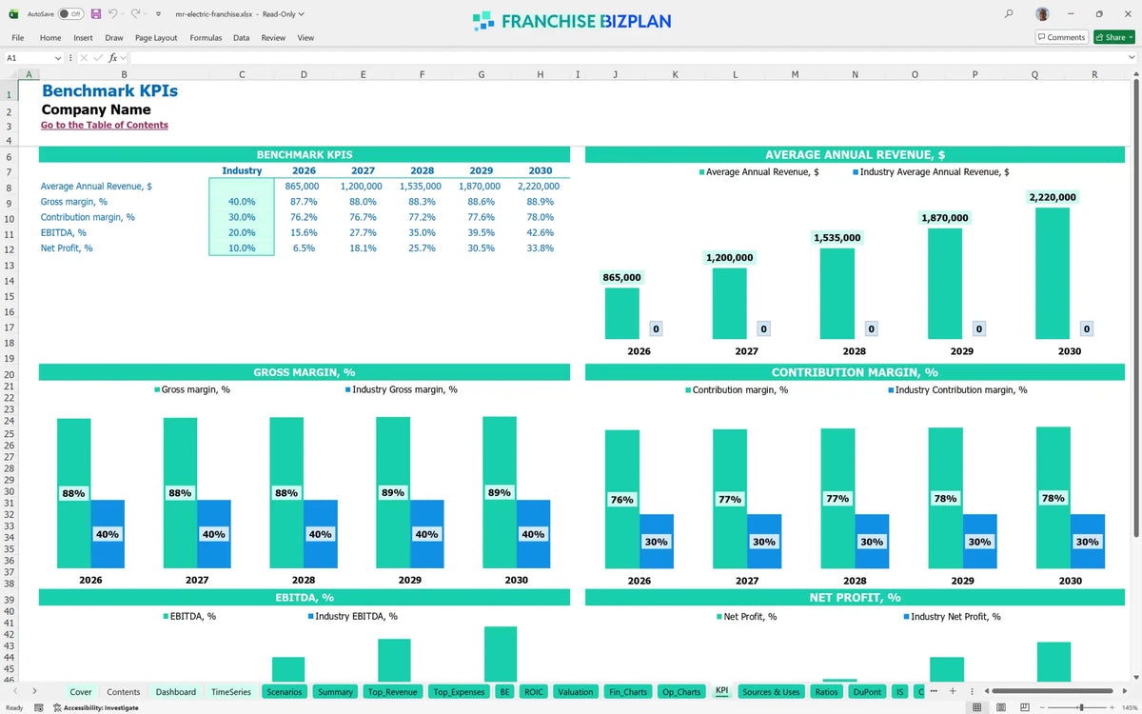
Task: Switch to the Formulas ribbon tab
Action: click(x=206, y=37)
